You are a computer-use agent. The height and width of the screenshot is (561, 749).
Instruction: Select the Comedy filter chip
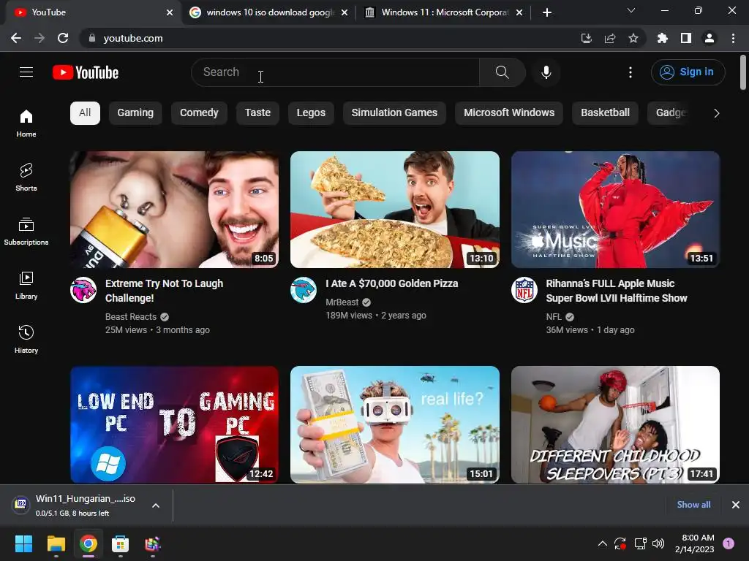[199, 113]
